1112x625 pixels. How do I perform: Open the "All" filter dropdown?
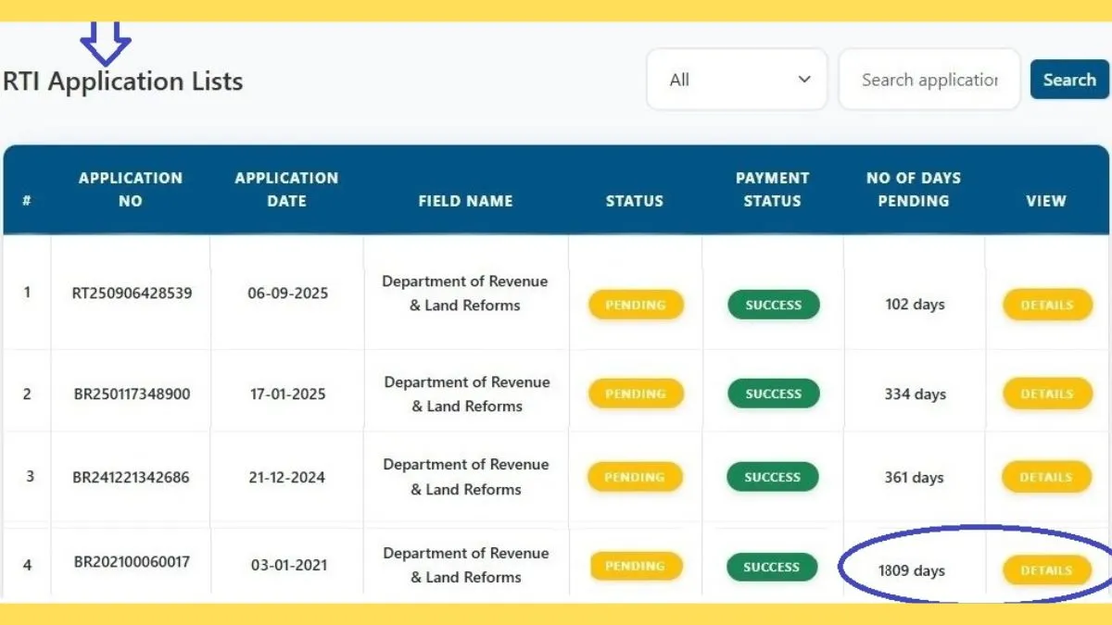pyautogui.click(x=737, y=80)
